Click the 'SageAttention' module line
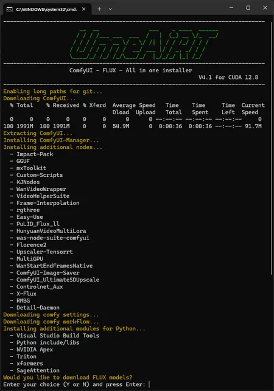Screen dimensions: 274x391 [x=38, y=370]
